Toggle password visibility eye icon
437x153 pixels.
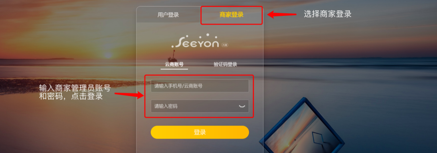[x=242, y=106]
